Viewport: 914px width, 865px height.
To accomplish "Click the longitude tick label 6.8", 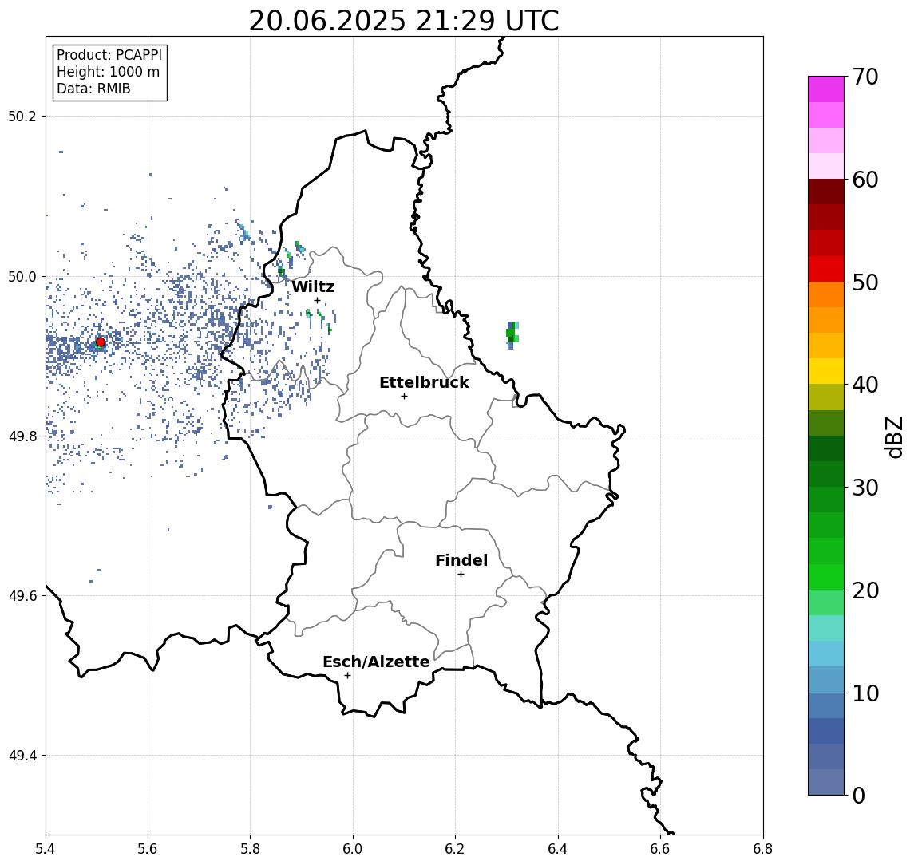I will point(762,849).
